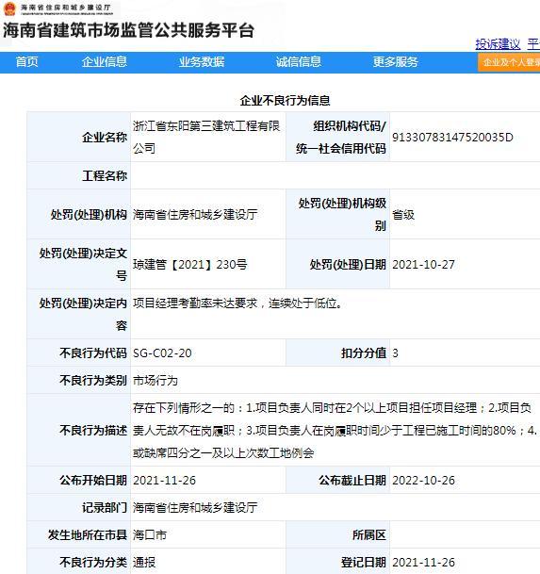Click the 扣分分值 label
The height and width of the screenshot is (574, 540).
pos(364,353)
